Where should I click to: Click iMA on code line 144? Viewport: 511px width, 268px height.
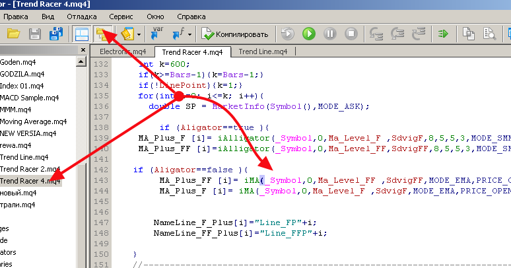(x=246, y=191)
